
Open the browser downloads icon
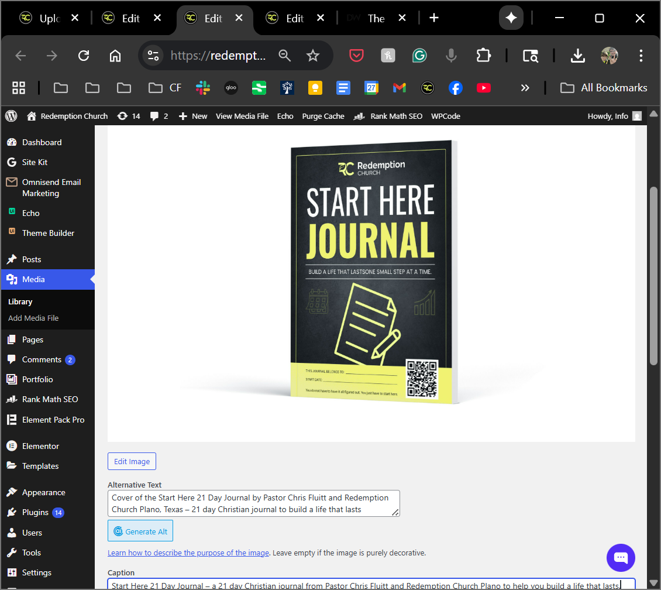coord(578,56)
